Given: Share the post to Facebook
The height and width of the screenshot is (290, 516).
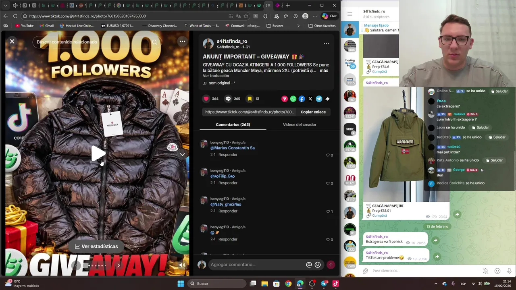Looking at the screenshot, I should 302,99.
